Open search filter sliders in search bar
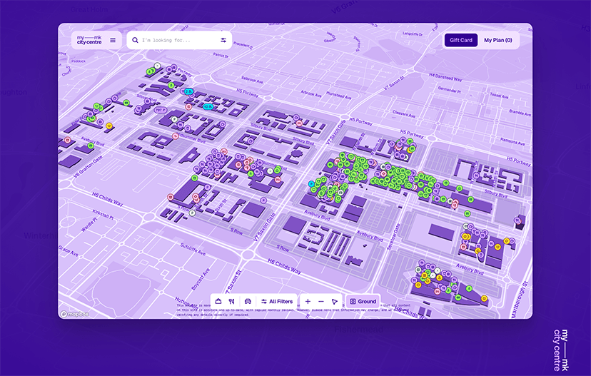The width and height of the screenshot is (591, 376). [x=223, y=40]
